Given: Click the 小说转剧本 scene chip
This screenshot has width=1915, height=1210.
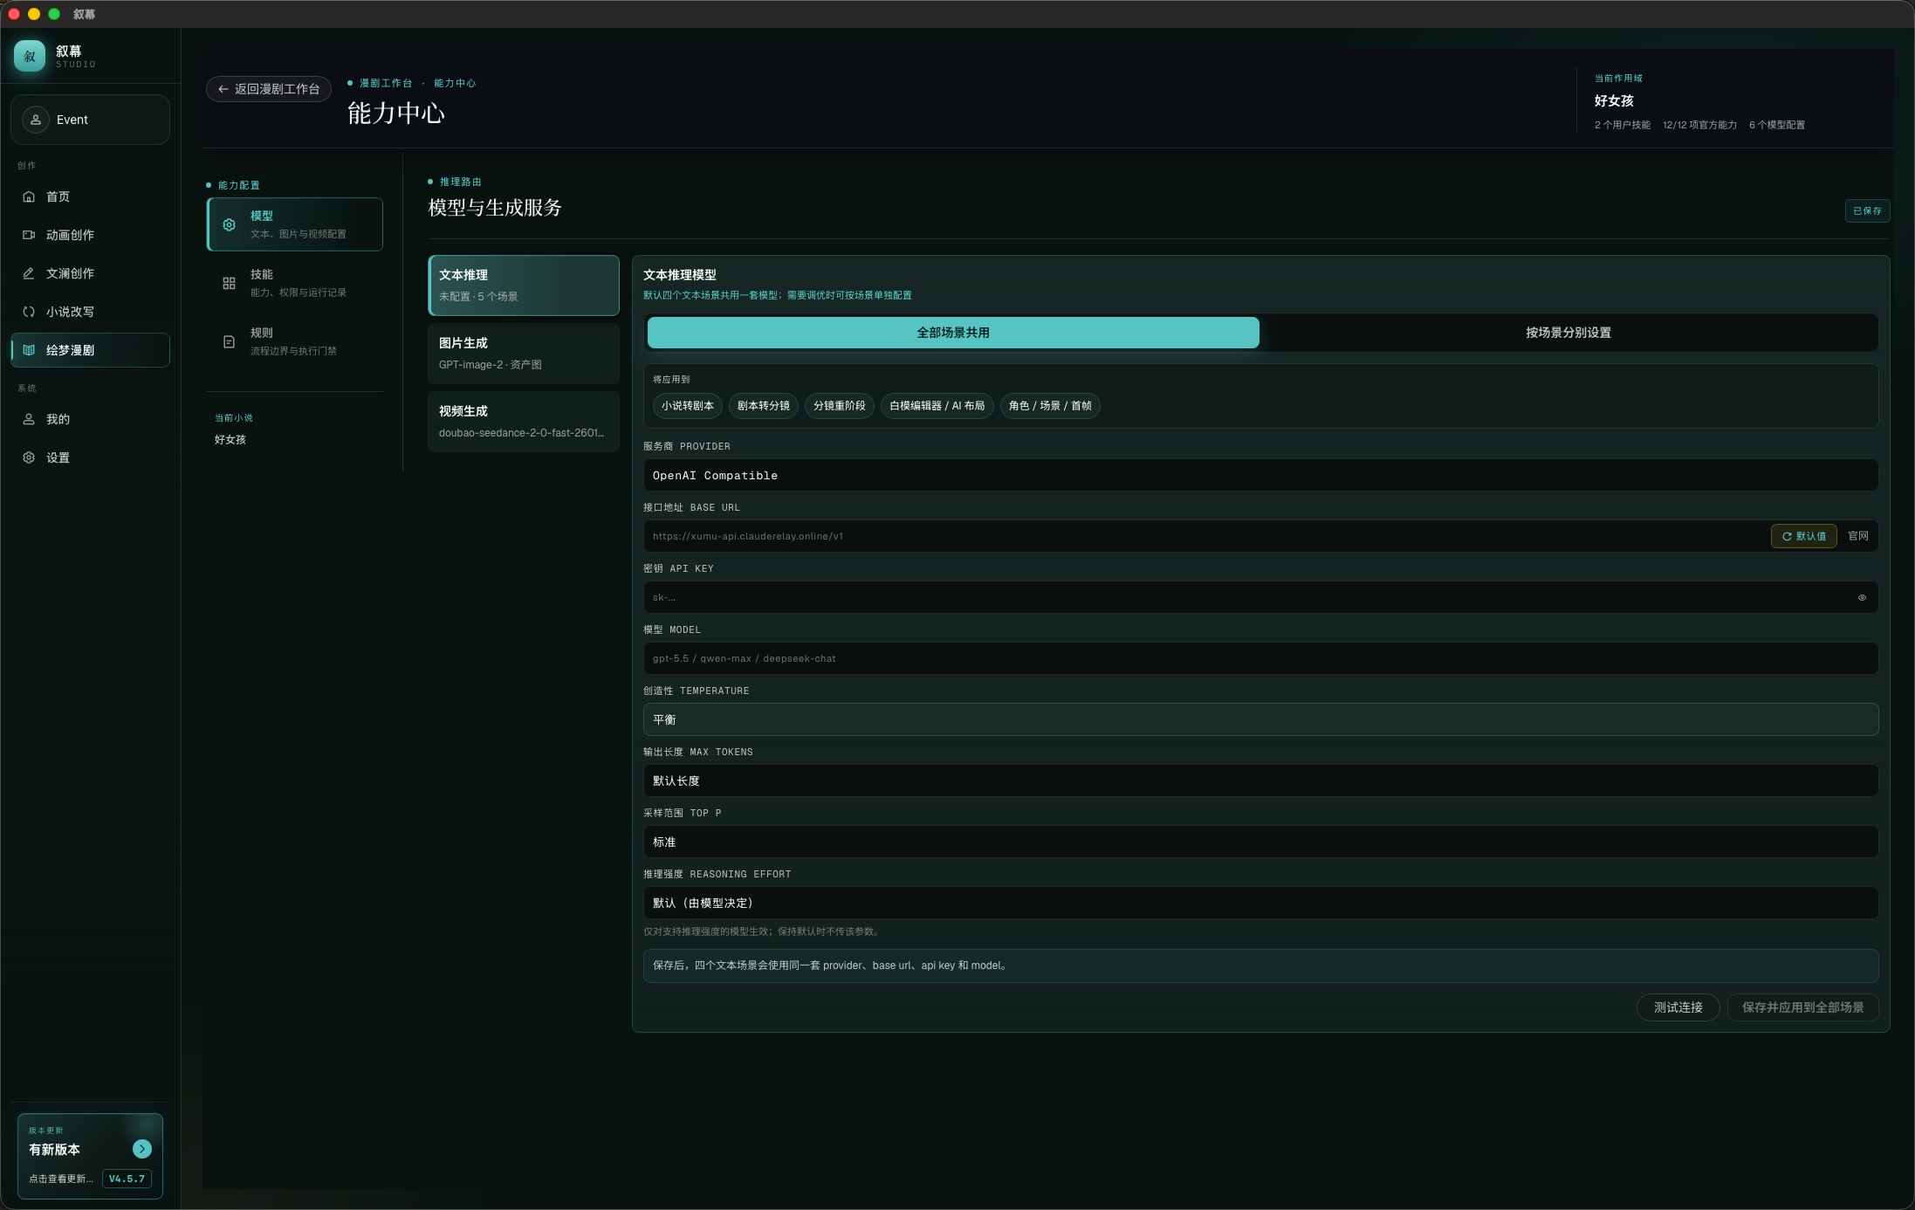Looking at the screenshot, I should click(x=688, y=406).
